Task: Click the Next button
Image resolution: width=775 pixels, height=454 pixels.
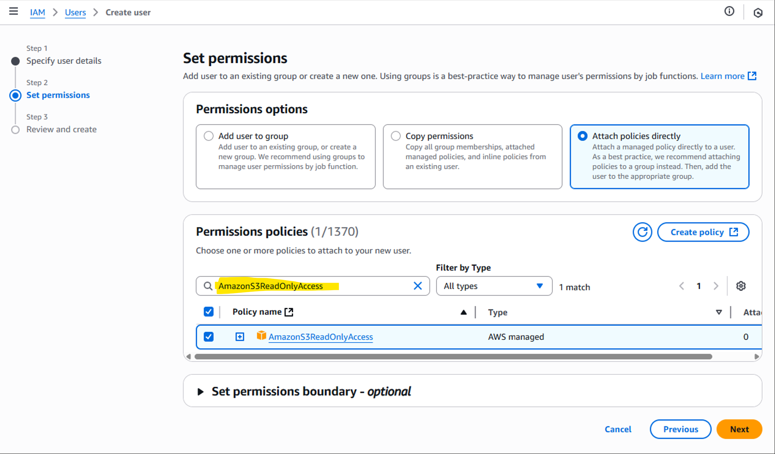Action: [739, 429]
